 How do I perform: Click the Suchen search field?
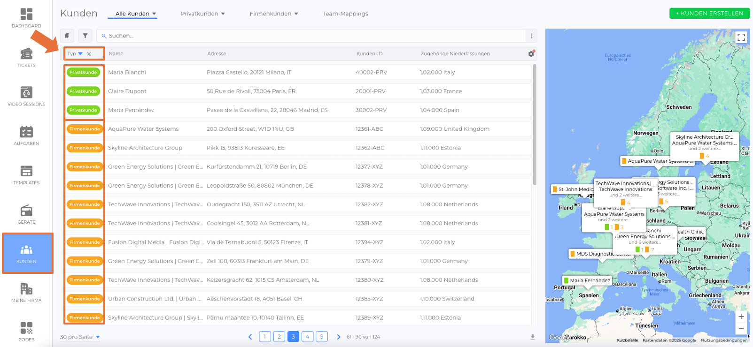coord(310,36)
